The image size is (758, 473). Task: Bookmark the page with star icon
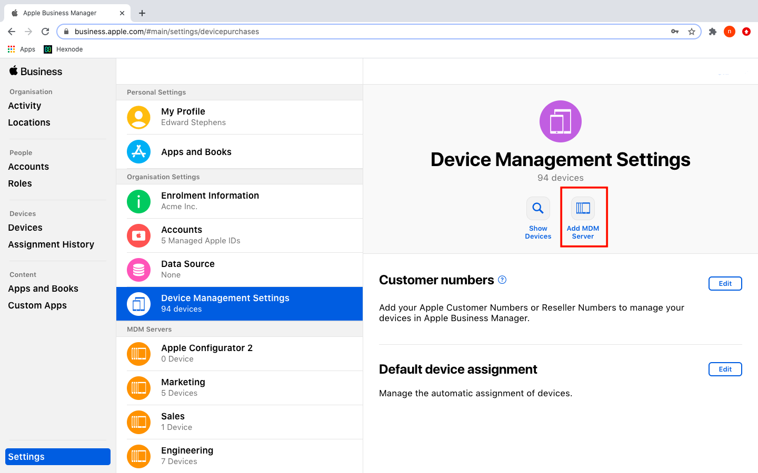pyautogui.click(x=692, y=32)
